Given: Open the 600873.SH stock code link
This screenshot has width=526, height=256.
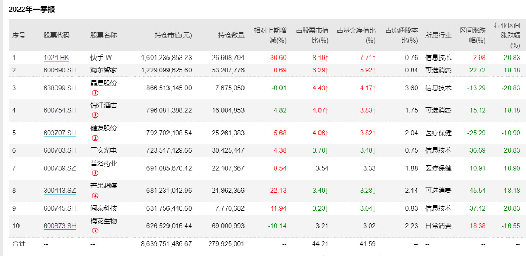Looking at the screenshot, I should tap(60, 226).
